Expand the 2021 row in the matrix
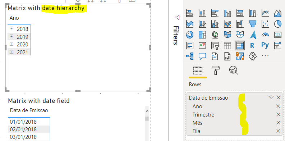Image resolution: width=285 pixels, height=141 pixels. [12, 52]
